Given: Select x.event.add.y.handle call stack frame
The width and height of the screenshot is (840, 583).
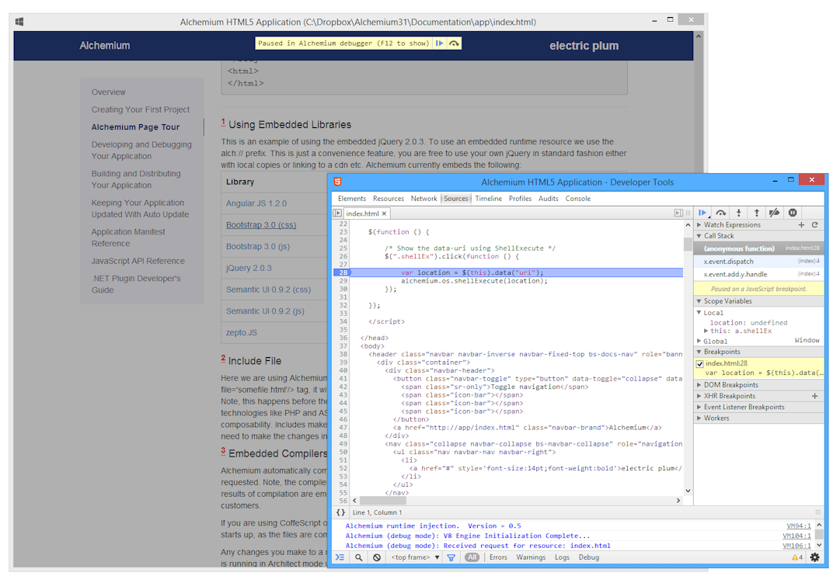Looking at the screenshot, I should pyautogui.click(x=759, y=274).
